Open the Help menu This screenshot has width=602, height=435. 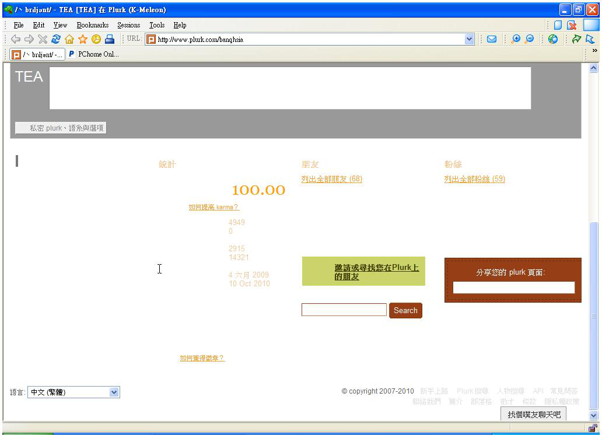(x=180, y=25)
